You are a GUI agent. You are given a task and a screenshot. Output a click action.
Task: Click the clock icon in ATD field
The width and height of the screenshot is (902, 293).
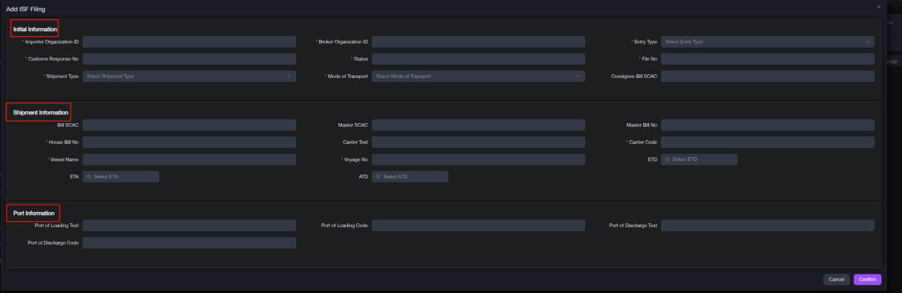tap(378, 177)
